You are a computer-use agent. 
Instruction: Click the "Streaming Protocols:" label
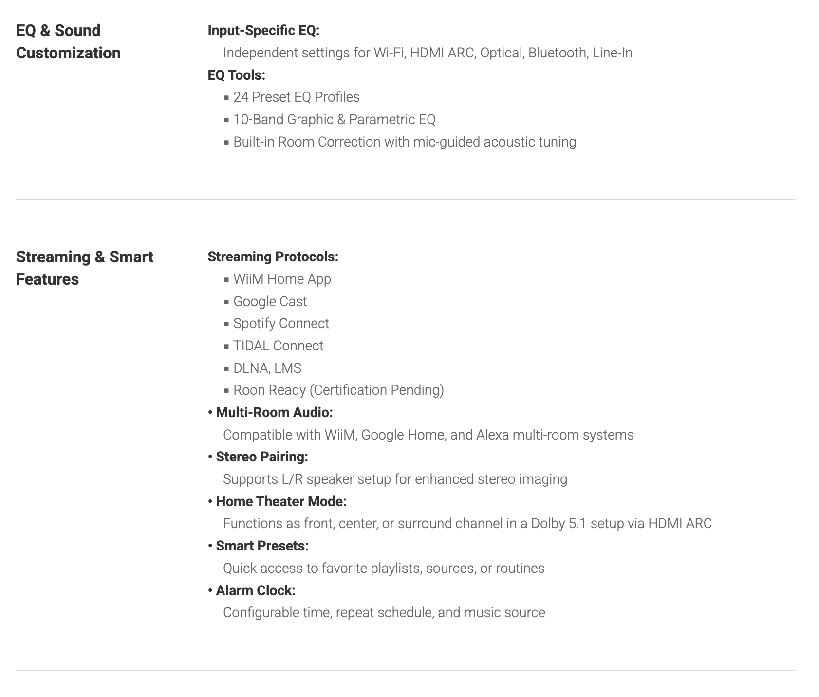click(x=273, y=257)
